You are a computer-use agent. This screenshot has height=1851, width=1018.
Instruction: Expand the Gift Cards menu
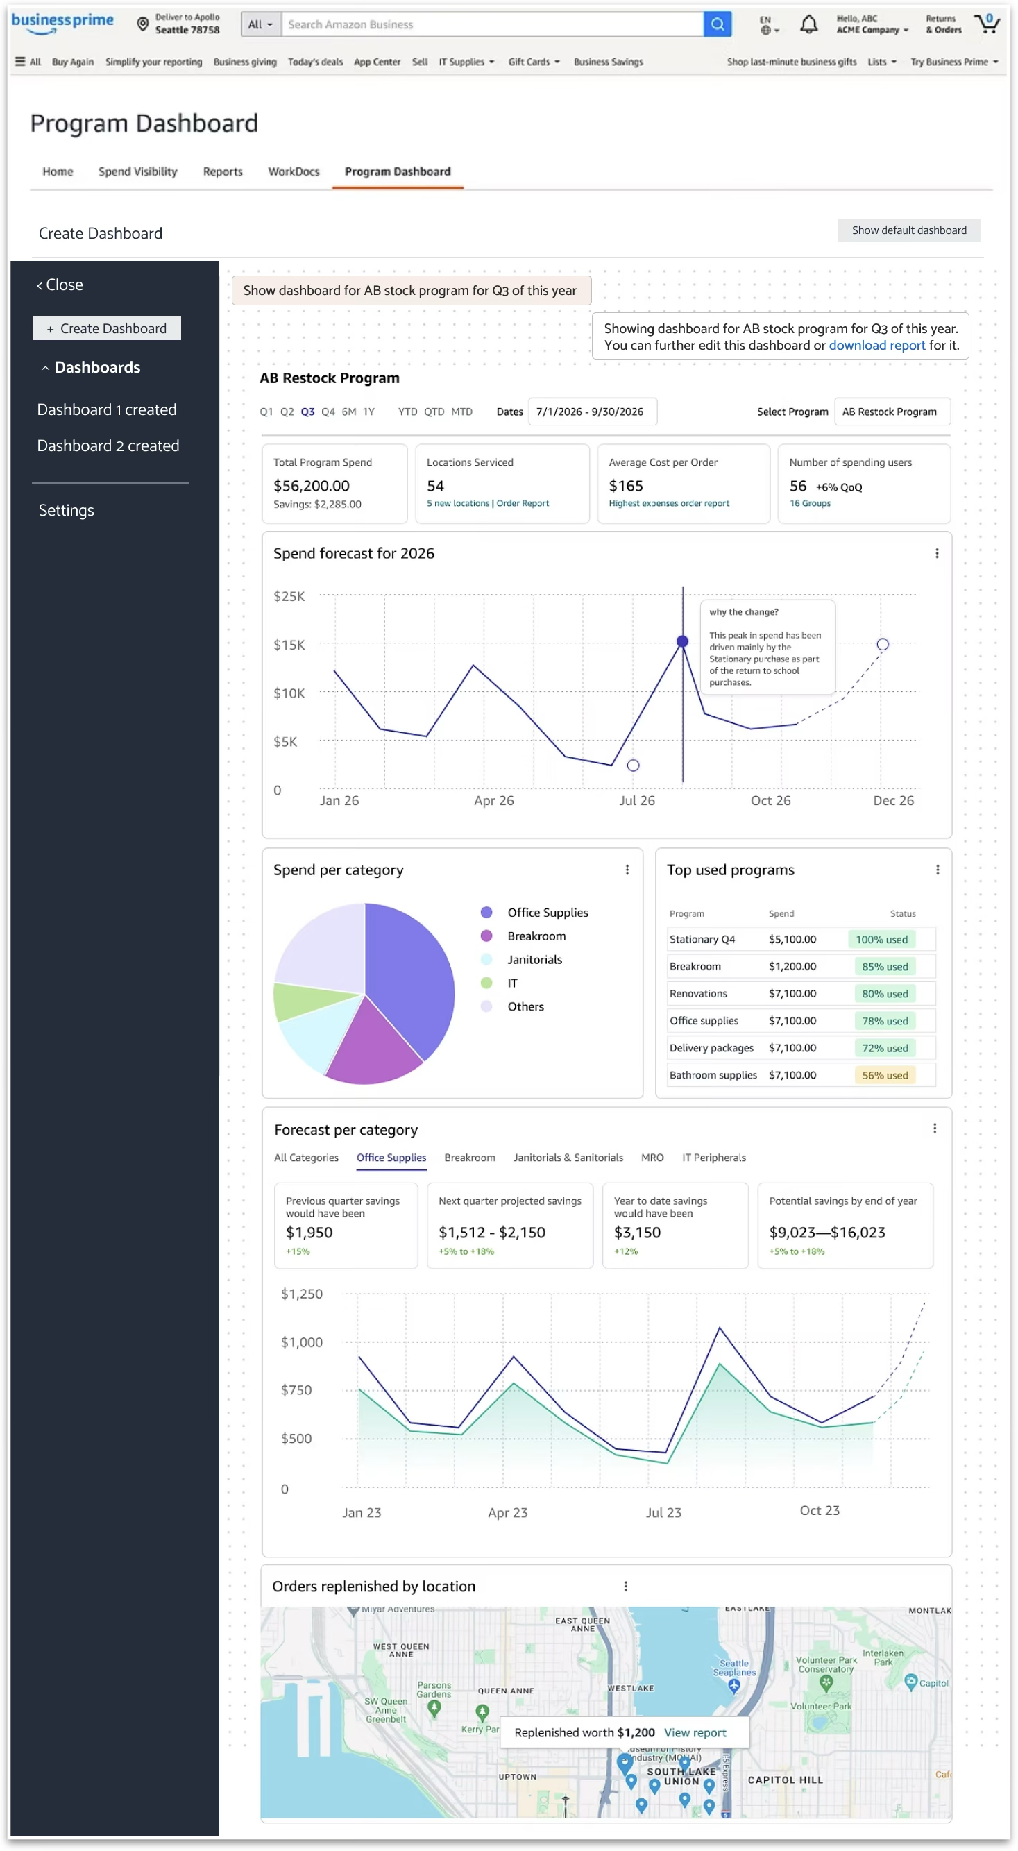[533, 62]
